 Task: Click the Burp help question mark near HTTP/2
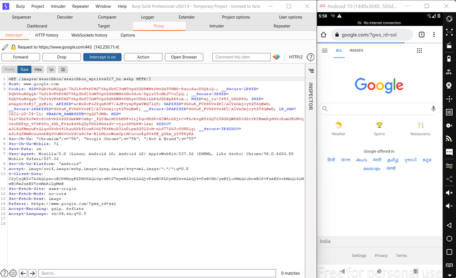point(311,57)
